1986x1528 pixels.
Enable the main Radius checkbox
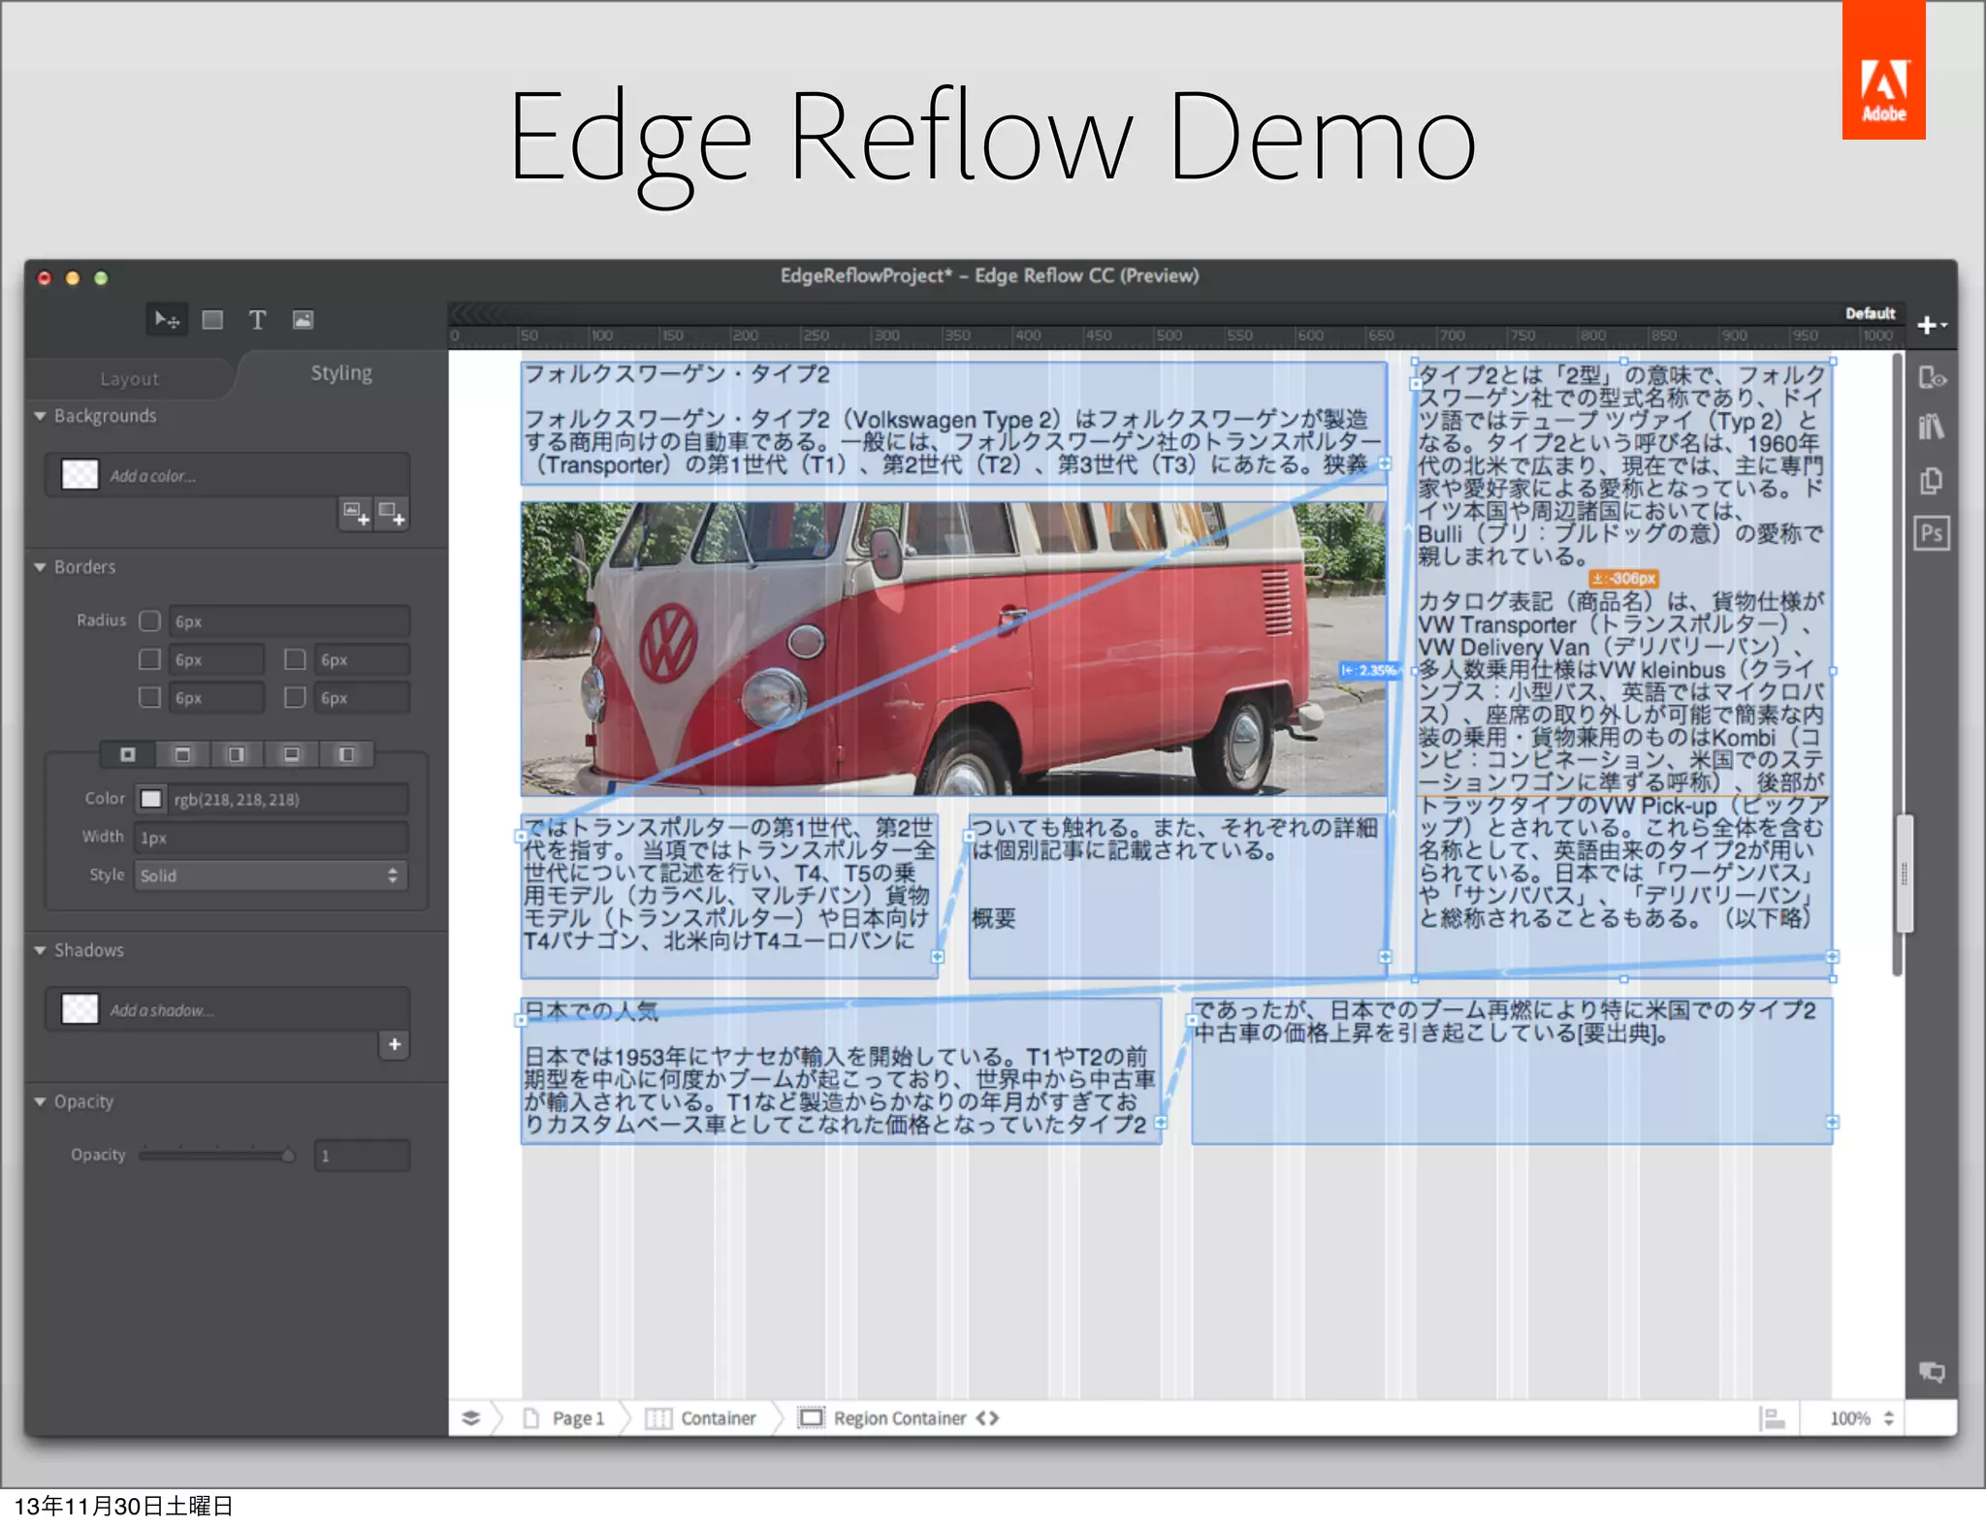coord(149,621)
